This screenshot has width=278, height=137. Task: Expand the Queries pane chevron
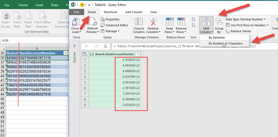pos(74,46)
